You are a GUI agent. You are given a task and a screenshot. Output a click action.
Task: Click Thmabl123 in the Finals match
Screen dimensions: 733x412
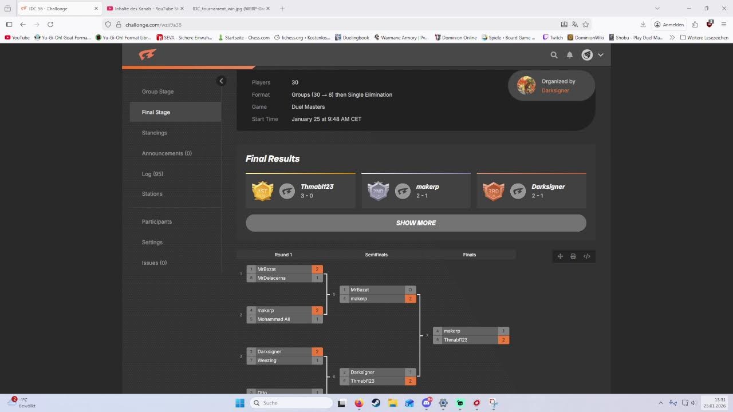tap(471, 340)
